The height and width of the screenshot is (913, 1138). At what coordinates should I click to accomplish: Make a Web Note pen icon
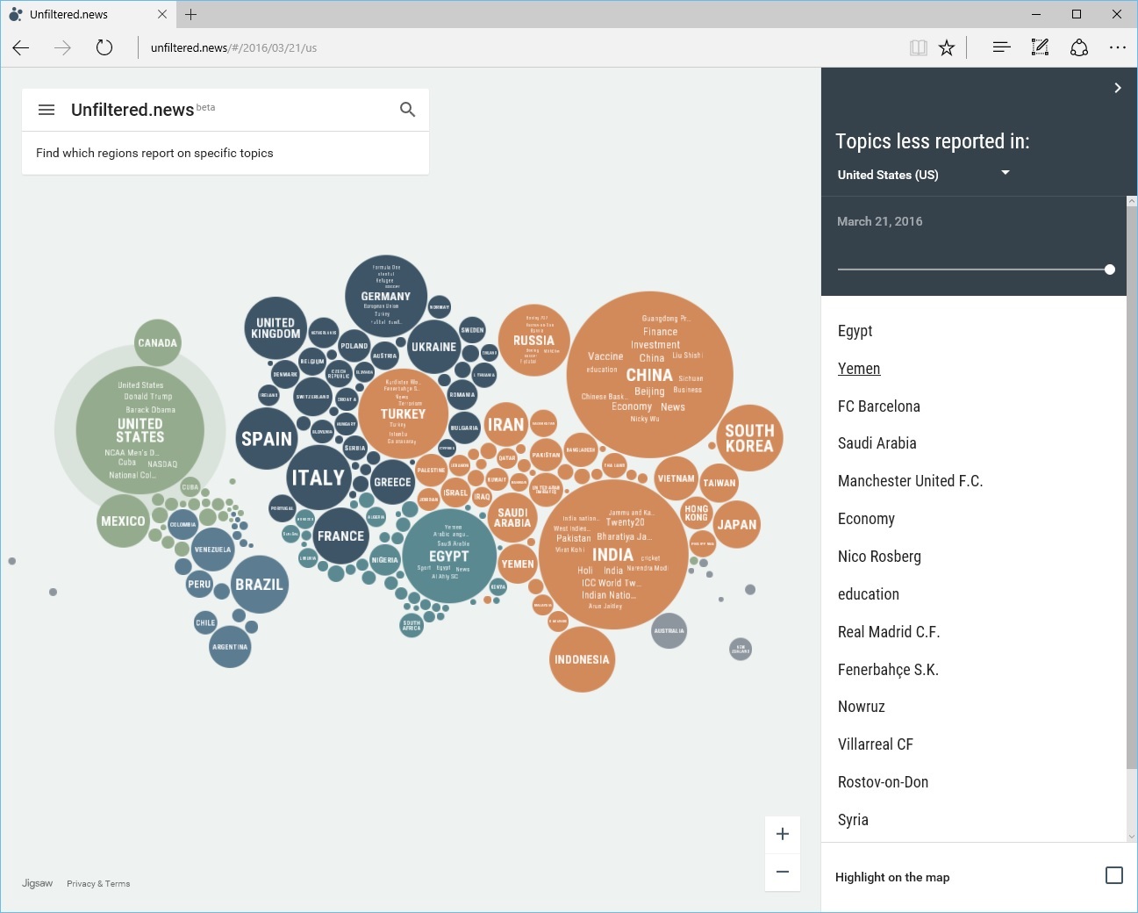(x=1040, y=47)
